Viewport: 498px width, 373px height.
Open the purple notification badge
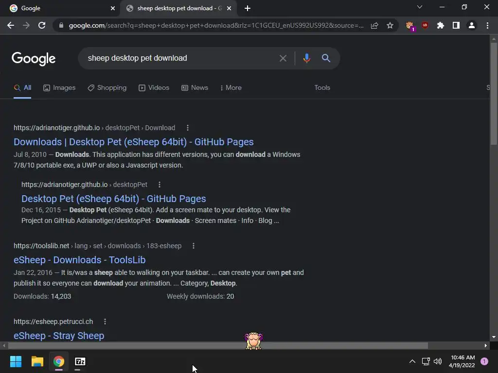click(484, 361)
